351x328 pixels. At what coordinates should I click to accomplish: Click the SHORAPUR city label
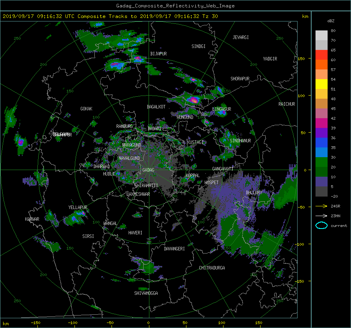240,78
